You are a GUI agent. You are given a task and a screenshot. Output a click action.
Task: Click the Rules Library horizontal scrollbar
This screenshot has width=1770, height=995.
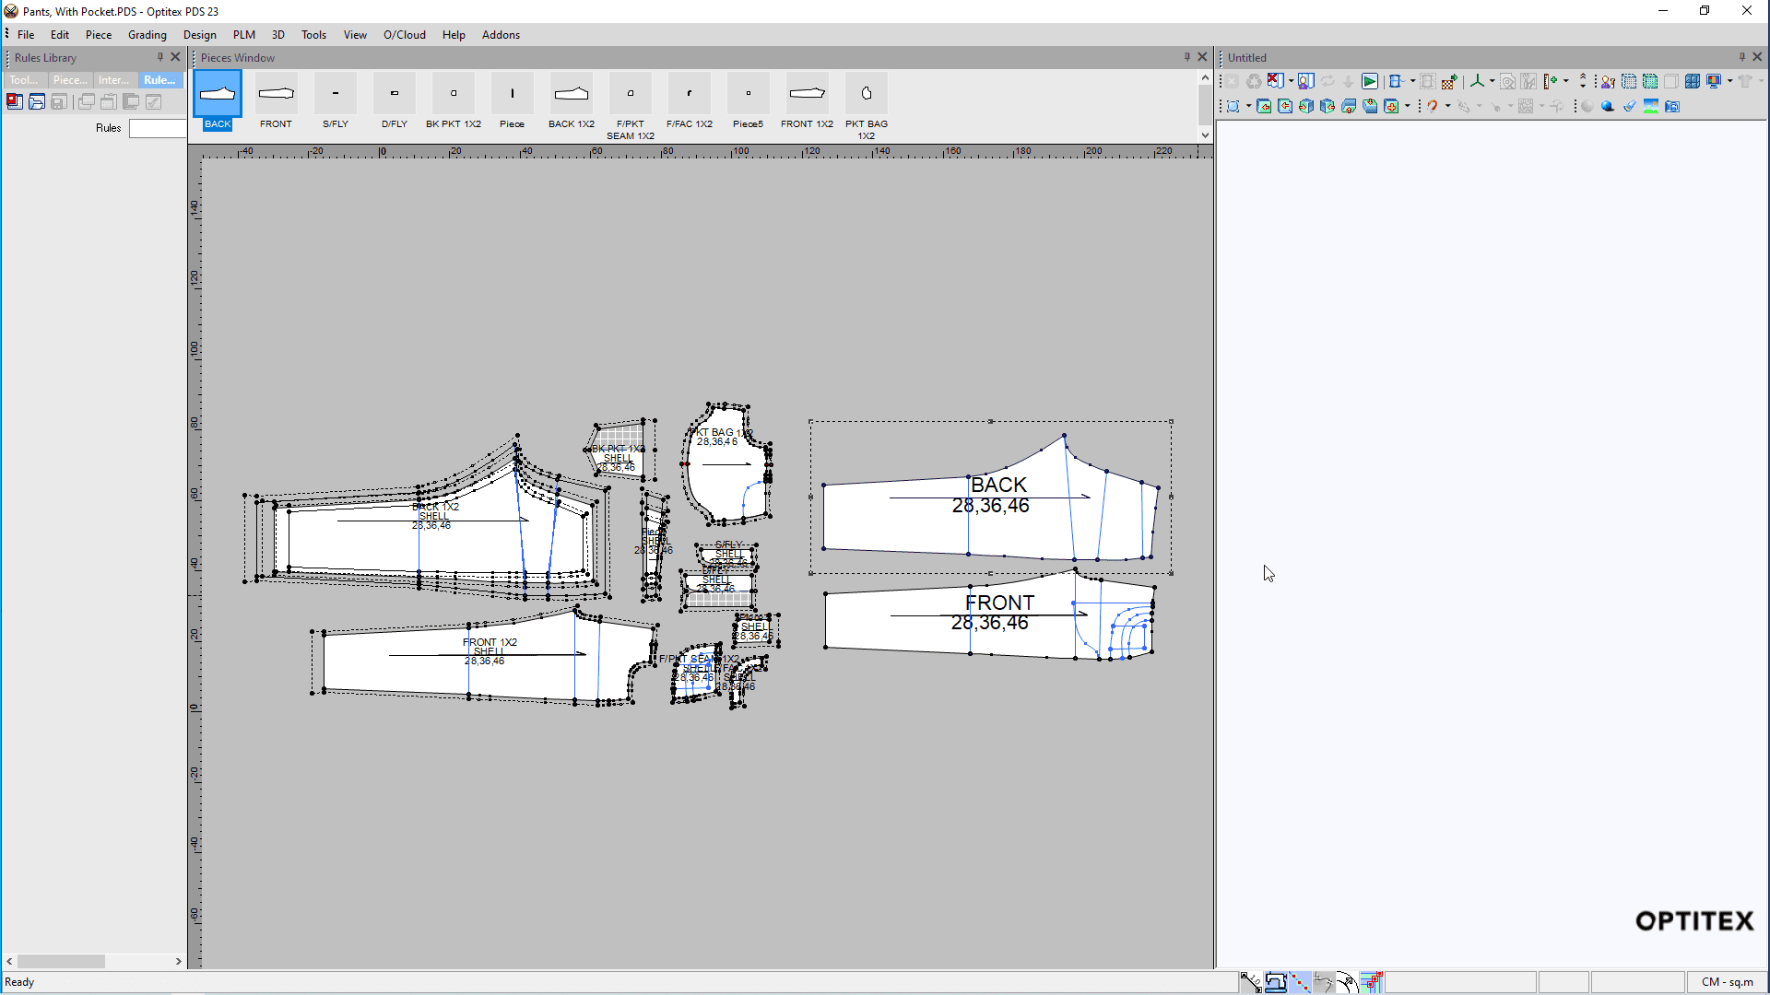pyautogui.click(x=61, y=961)
